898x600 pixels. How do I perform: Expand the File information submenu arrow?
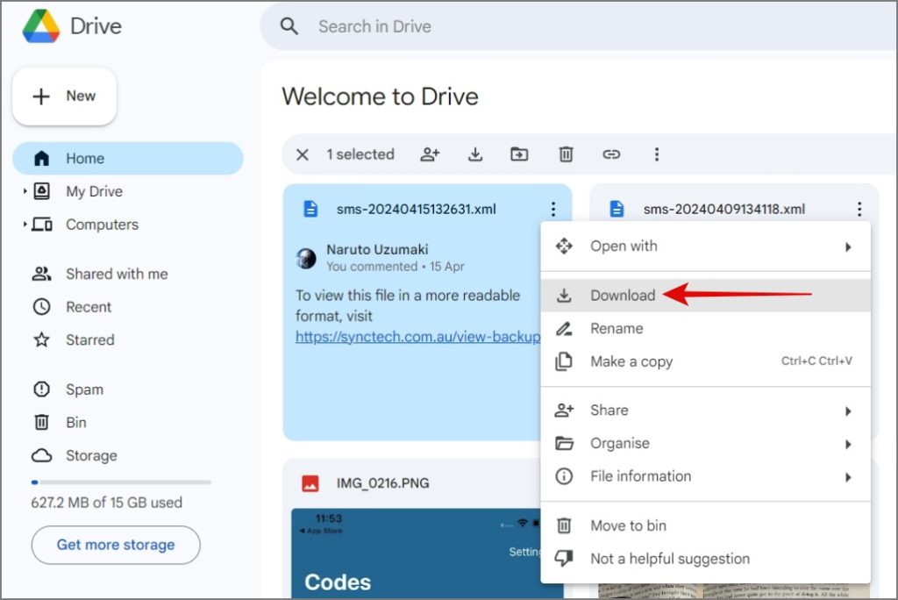(848, 477)
